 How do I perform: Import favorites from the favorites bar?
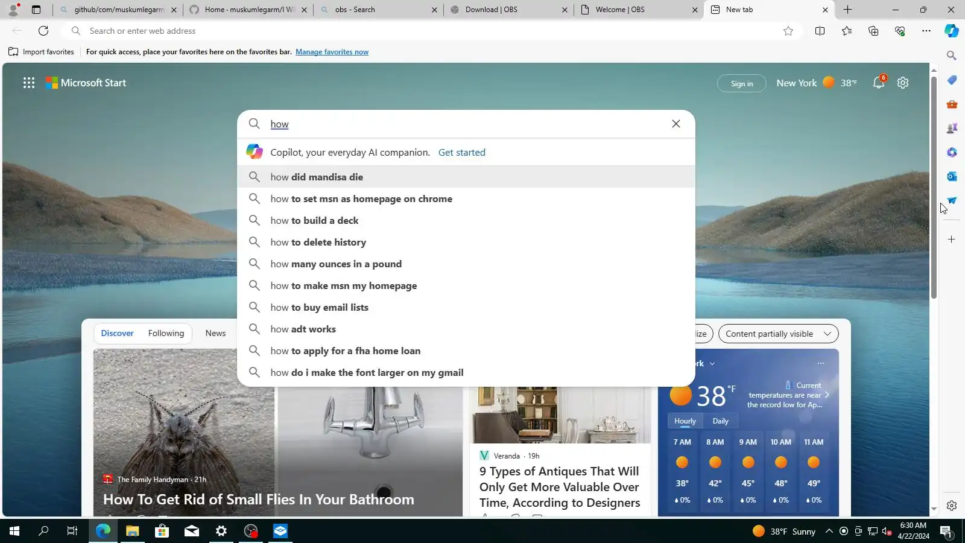pyautogui.click(x=41, y=52)
